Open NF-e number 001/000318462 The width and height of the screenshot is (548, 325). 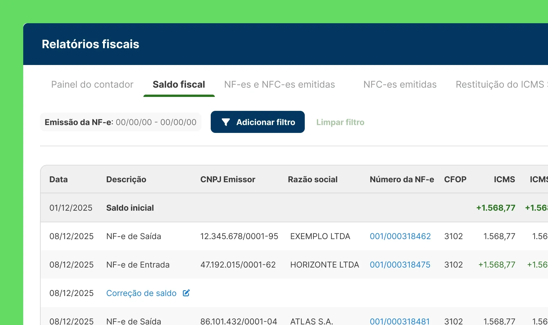[x=400, y=236]
